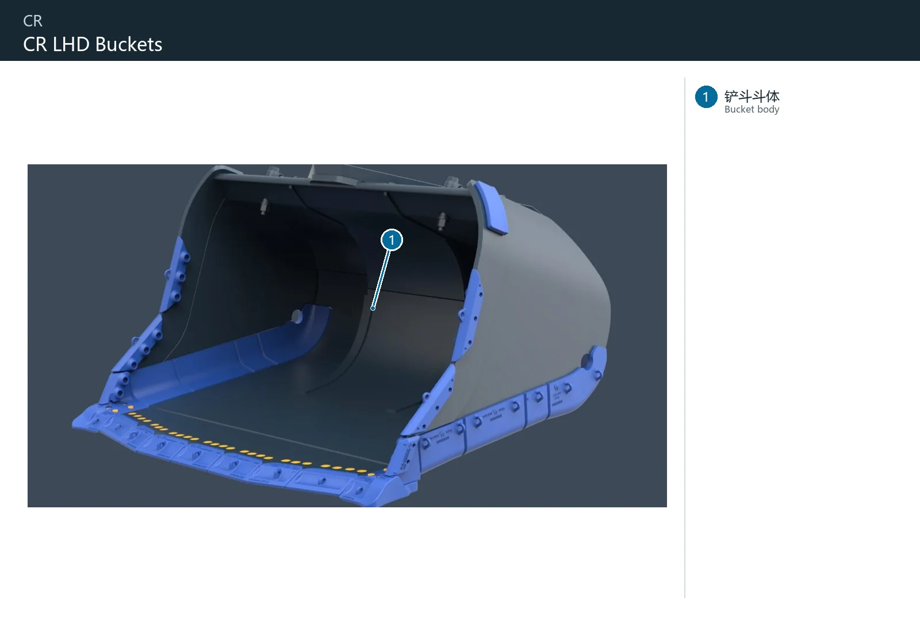Viewport: 920px width, 632px height.
Task: Click the hotspot marker 1 on the bucket image
Action: point(392,240)
